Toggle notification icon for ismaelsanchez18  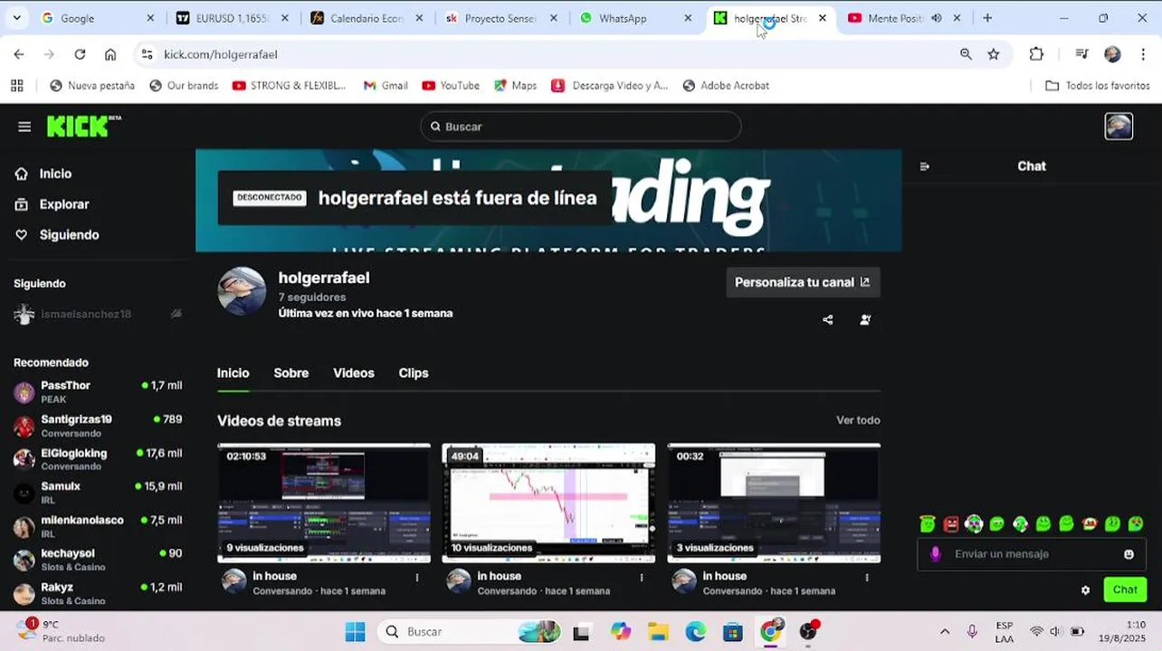click(176, 314)
